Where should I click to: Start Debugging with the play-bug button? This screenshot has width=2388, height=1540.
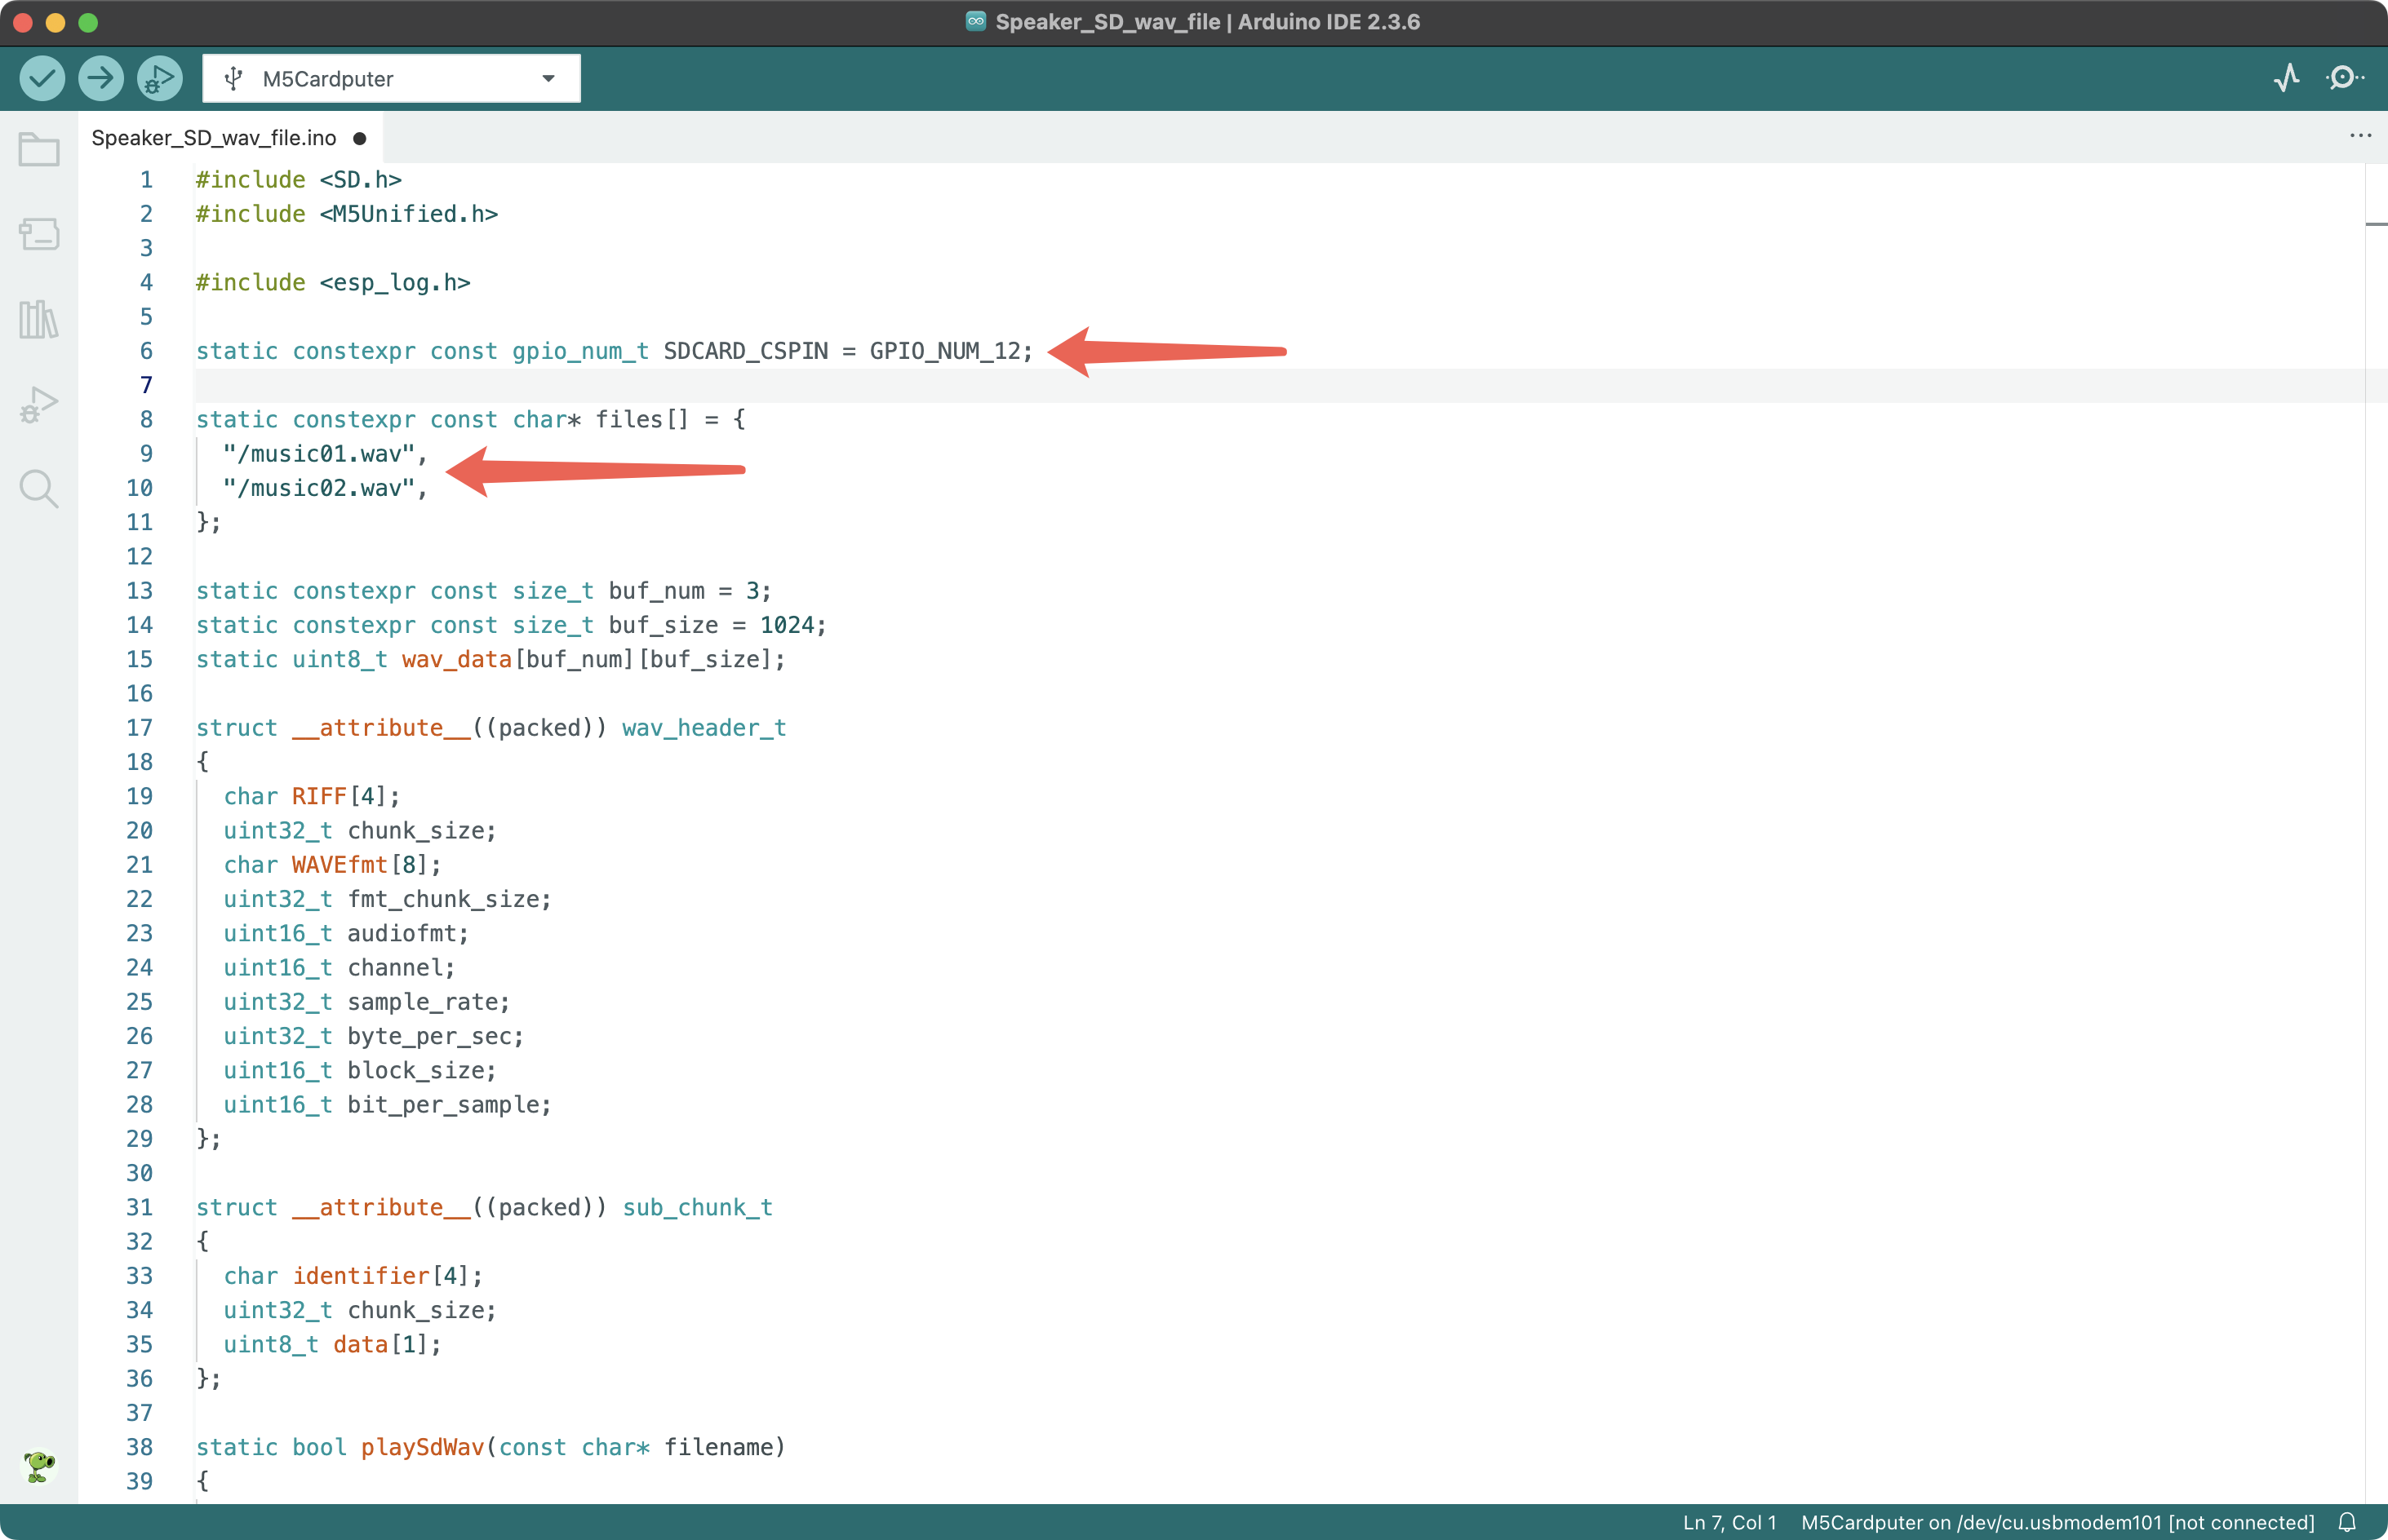point(160,78)
